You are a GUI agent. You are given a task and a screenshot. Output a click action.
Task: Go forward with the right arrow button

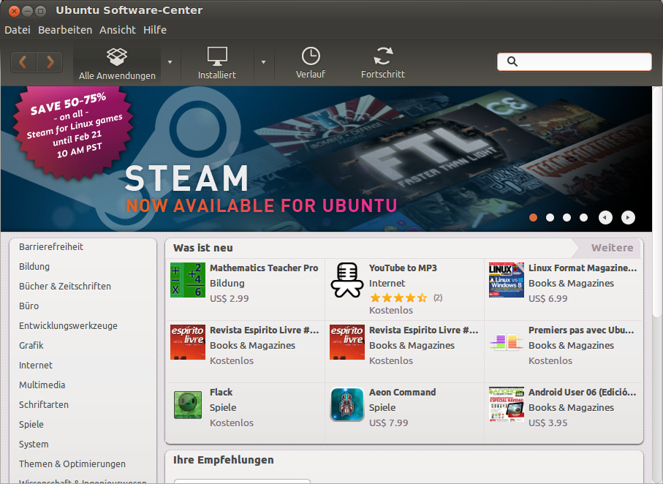coord(50,62)
